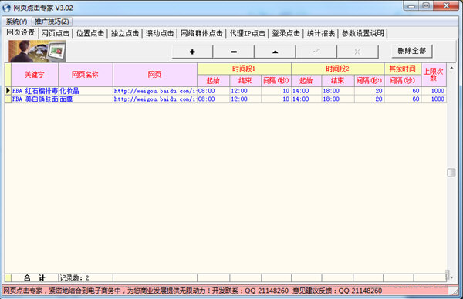The image size is (463, 299).
Task: Close the 网页点击专家 window
Action: point(446,6)
